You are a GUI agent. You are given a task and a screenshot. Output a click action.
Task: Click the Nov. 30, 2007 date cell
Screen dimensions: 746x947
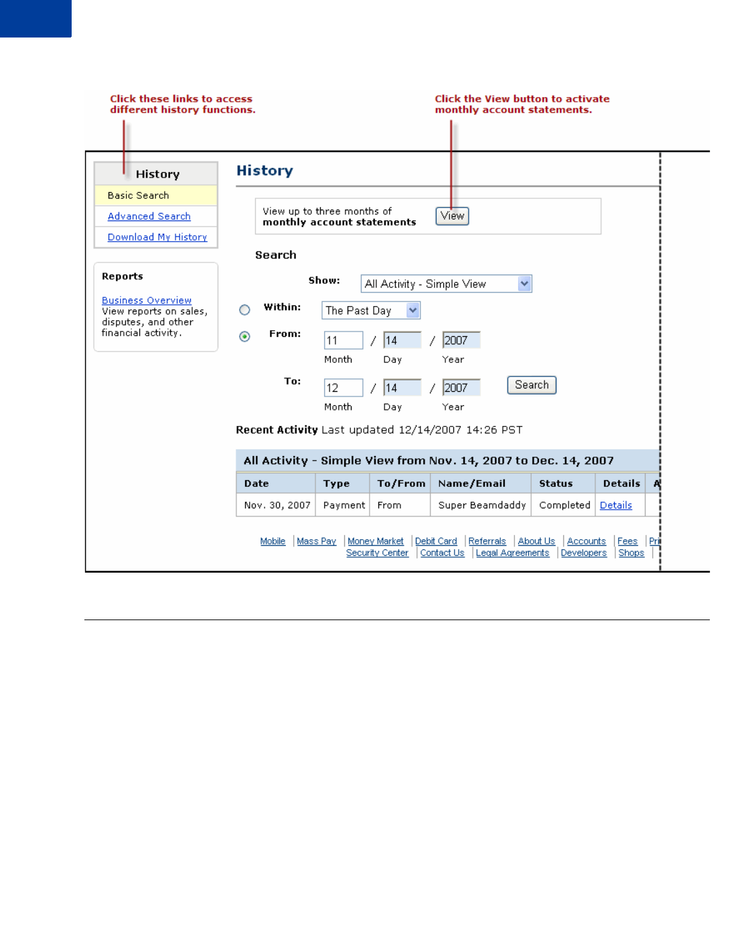tap(277, 505)
